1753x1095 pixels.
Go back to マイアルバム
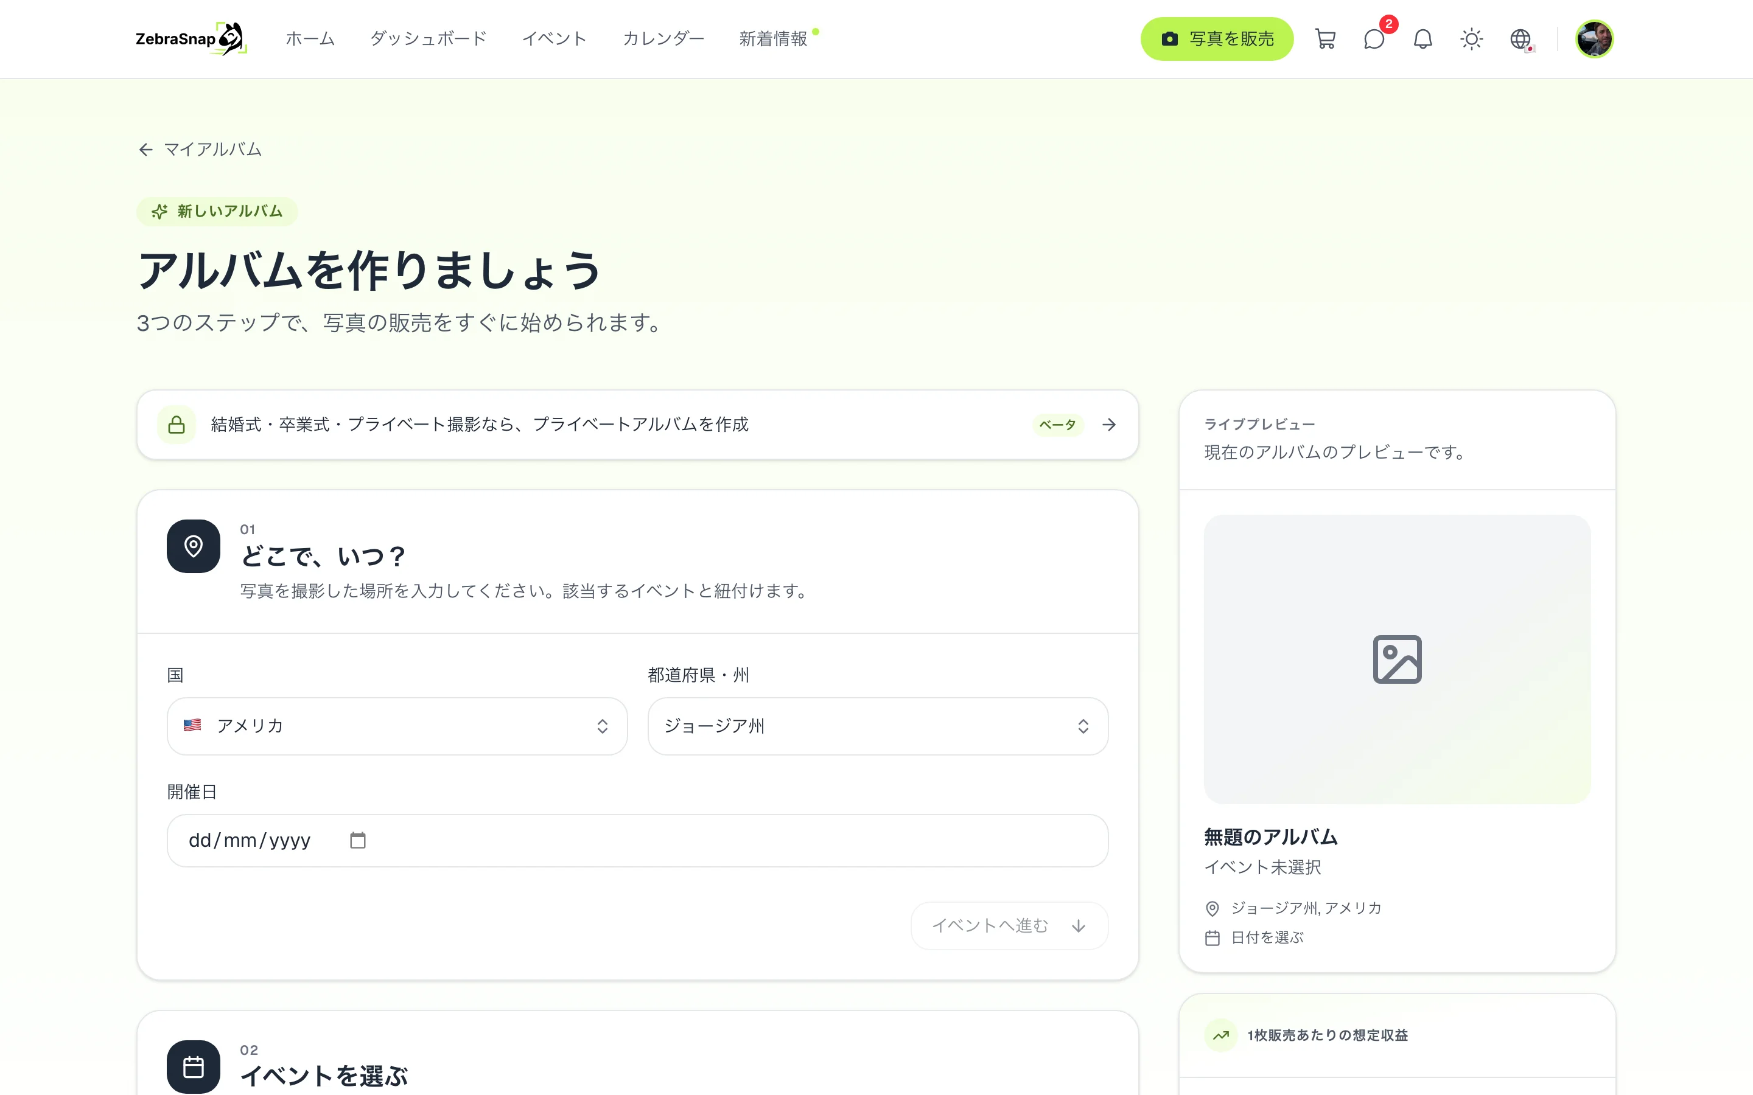[200, 149]
